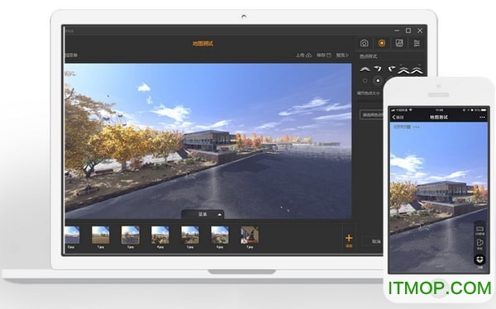Screen dimensions: 496x309
Task: Tap the three-dot more menu on phone
Action: [x=482, y=117]
